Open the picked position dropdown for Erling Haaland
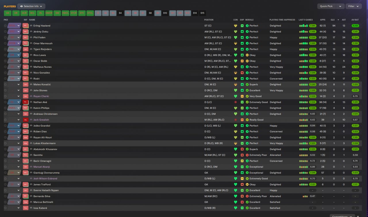 [14, 26]
